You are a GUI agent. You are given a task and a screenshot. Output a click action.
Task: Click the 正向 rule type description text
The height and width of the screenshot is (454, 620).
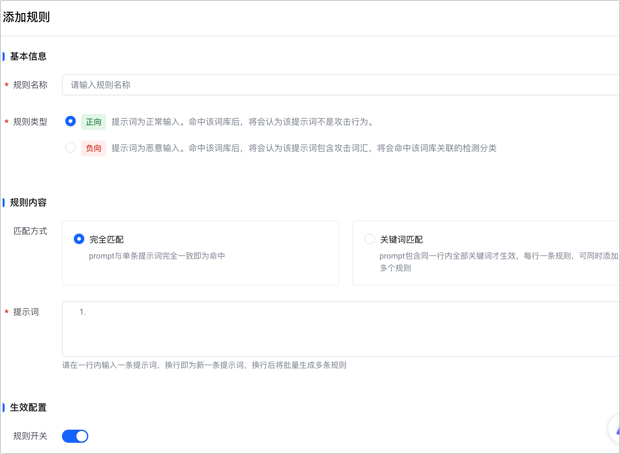[x=243, y=122]
